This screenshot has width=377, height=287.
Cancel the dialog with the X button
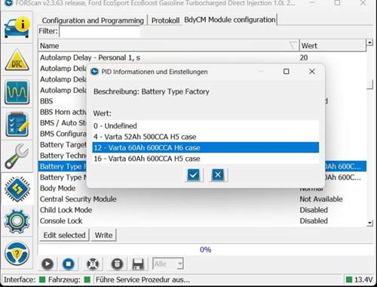[218, 174]
